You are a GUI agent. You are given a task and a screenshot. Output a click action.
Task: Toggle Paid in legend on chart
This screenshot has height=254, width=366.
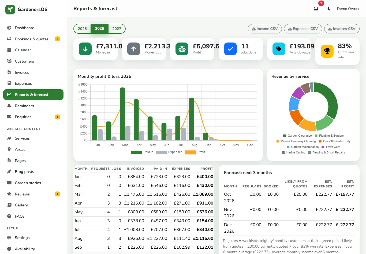click(142, 152)
